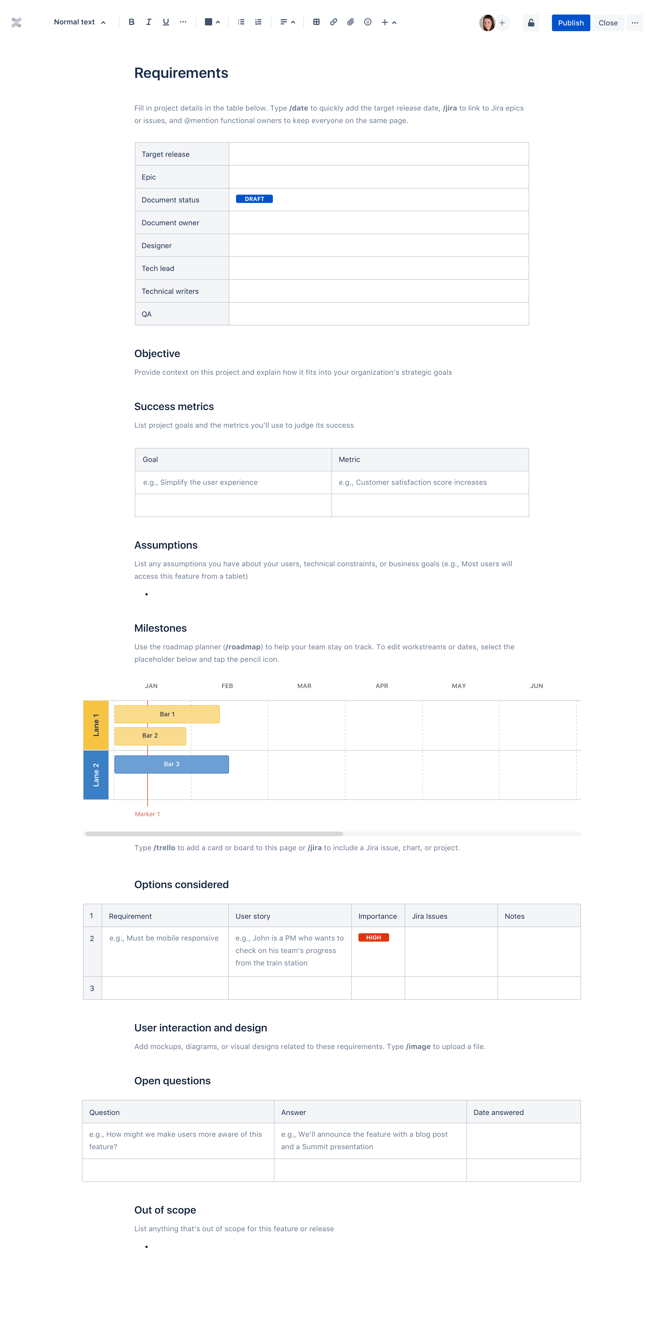Toggle underline formatting
Viewport: 664px width, 1334px height.
pos(166,22)
